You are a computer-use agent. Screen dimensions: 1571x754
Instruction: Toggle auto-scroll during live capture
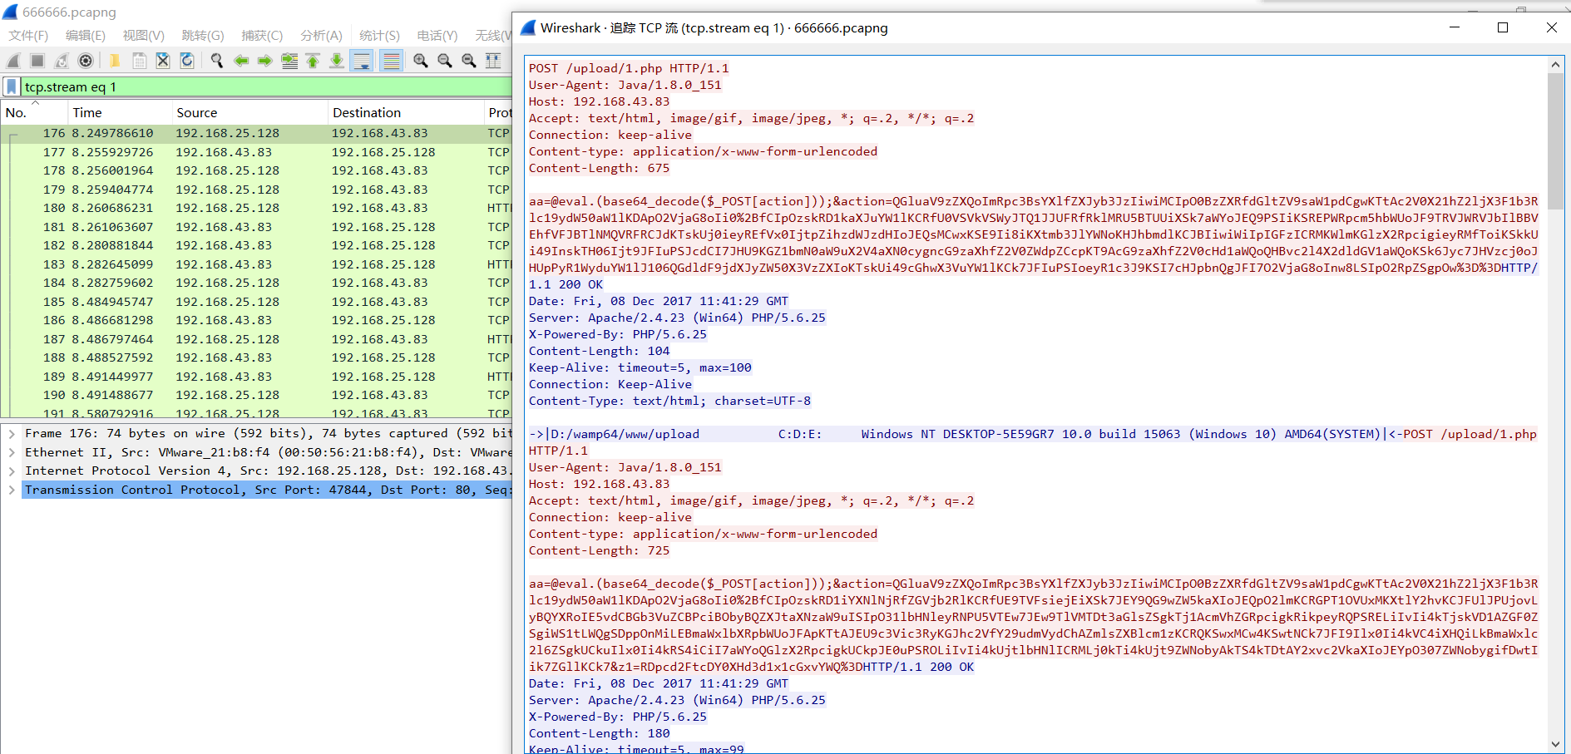click(362, 61)
